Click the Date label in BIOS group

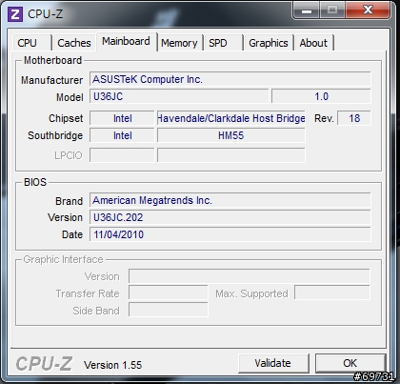[72, 234]
